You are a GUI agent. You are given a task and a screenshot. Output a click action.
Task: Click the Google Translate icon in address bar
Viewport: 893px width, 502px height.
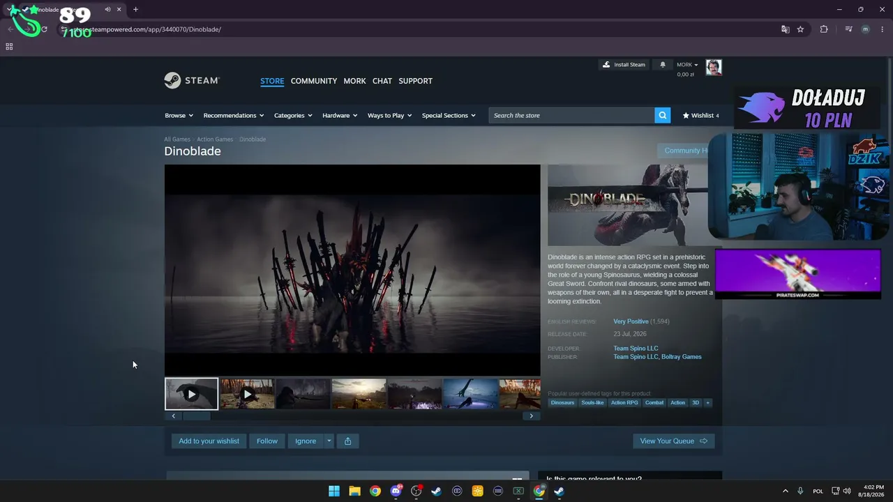[x=786, y=29]
